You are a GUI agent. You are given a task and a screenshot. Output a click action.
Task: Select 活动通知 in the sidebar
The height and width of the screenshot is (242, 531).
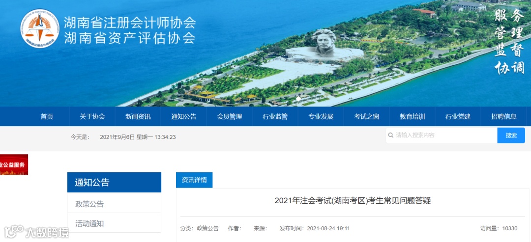[115, 223]
